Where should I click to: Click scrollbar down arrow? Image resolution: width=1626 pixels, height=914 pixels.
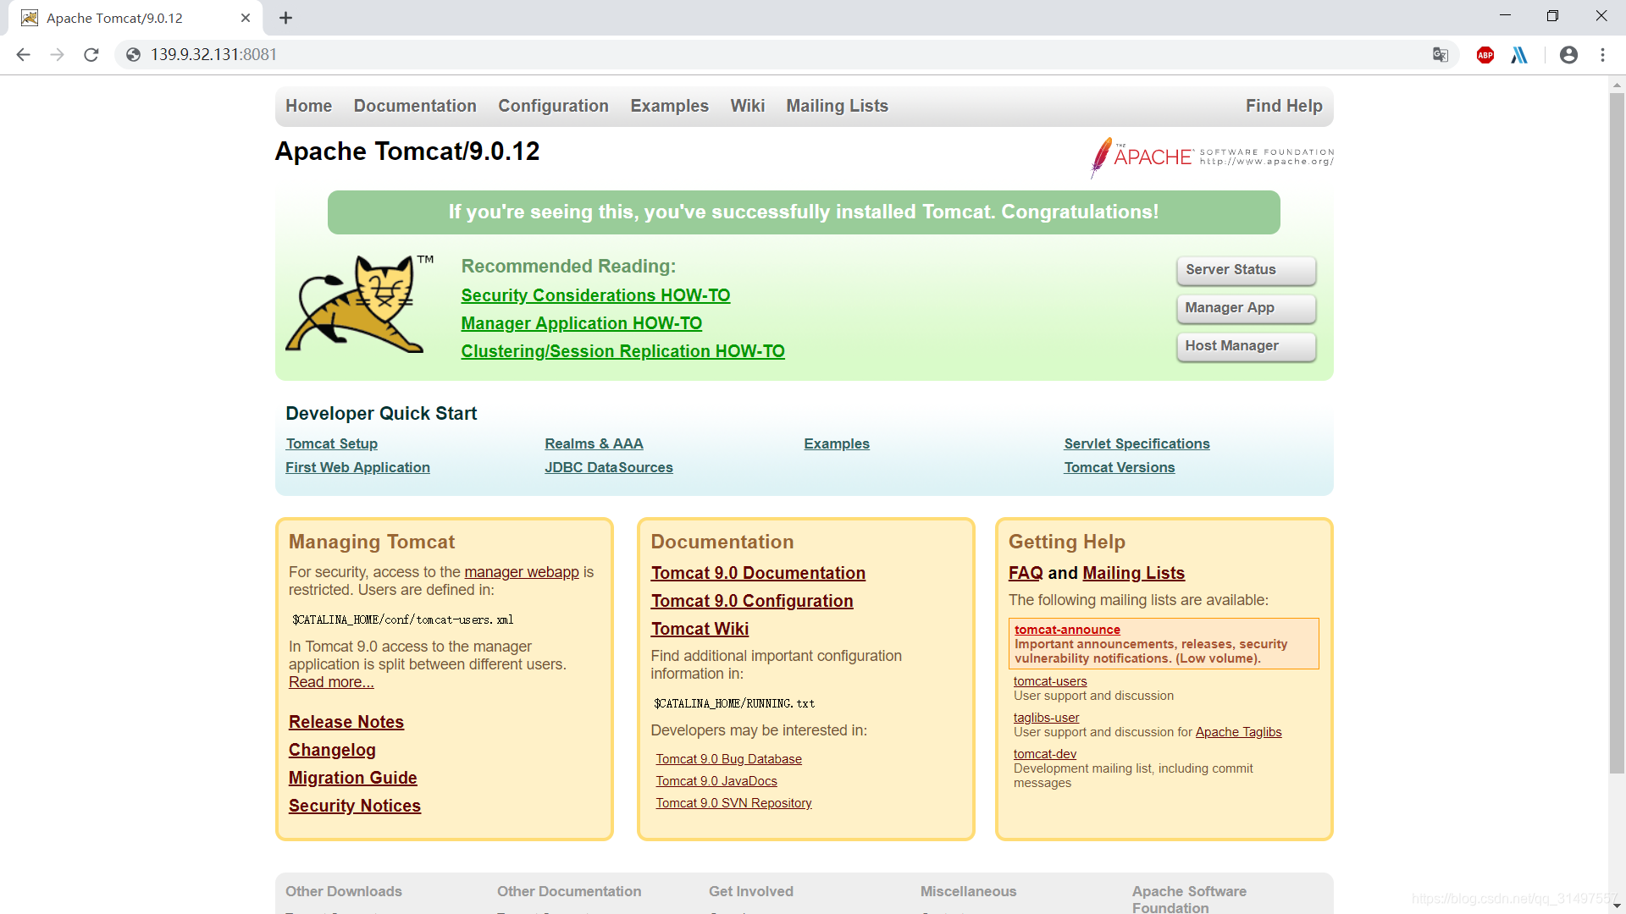point(1617,906)
